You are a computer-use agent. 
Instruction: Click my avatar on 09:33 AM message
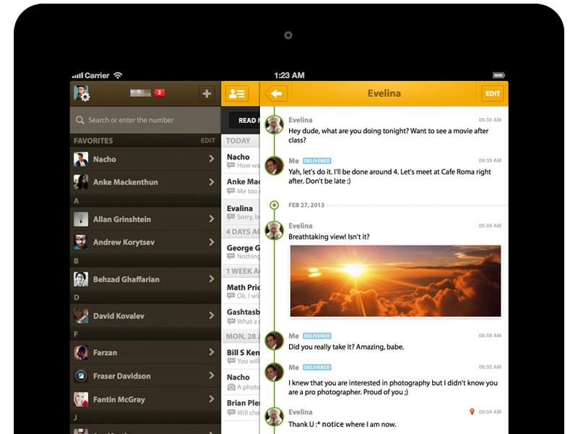tap(275, 166)
